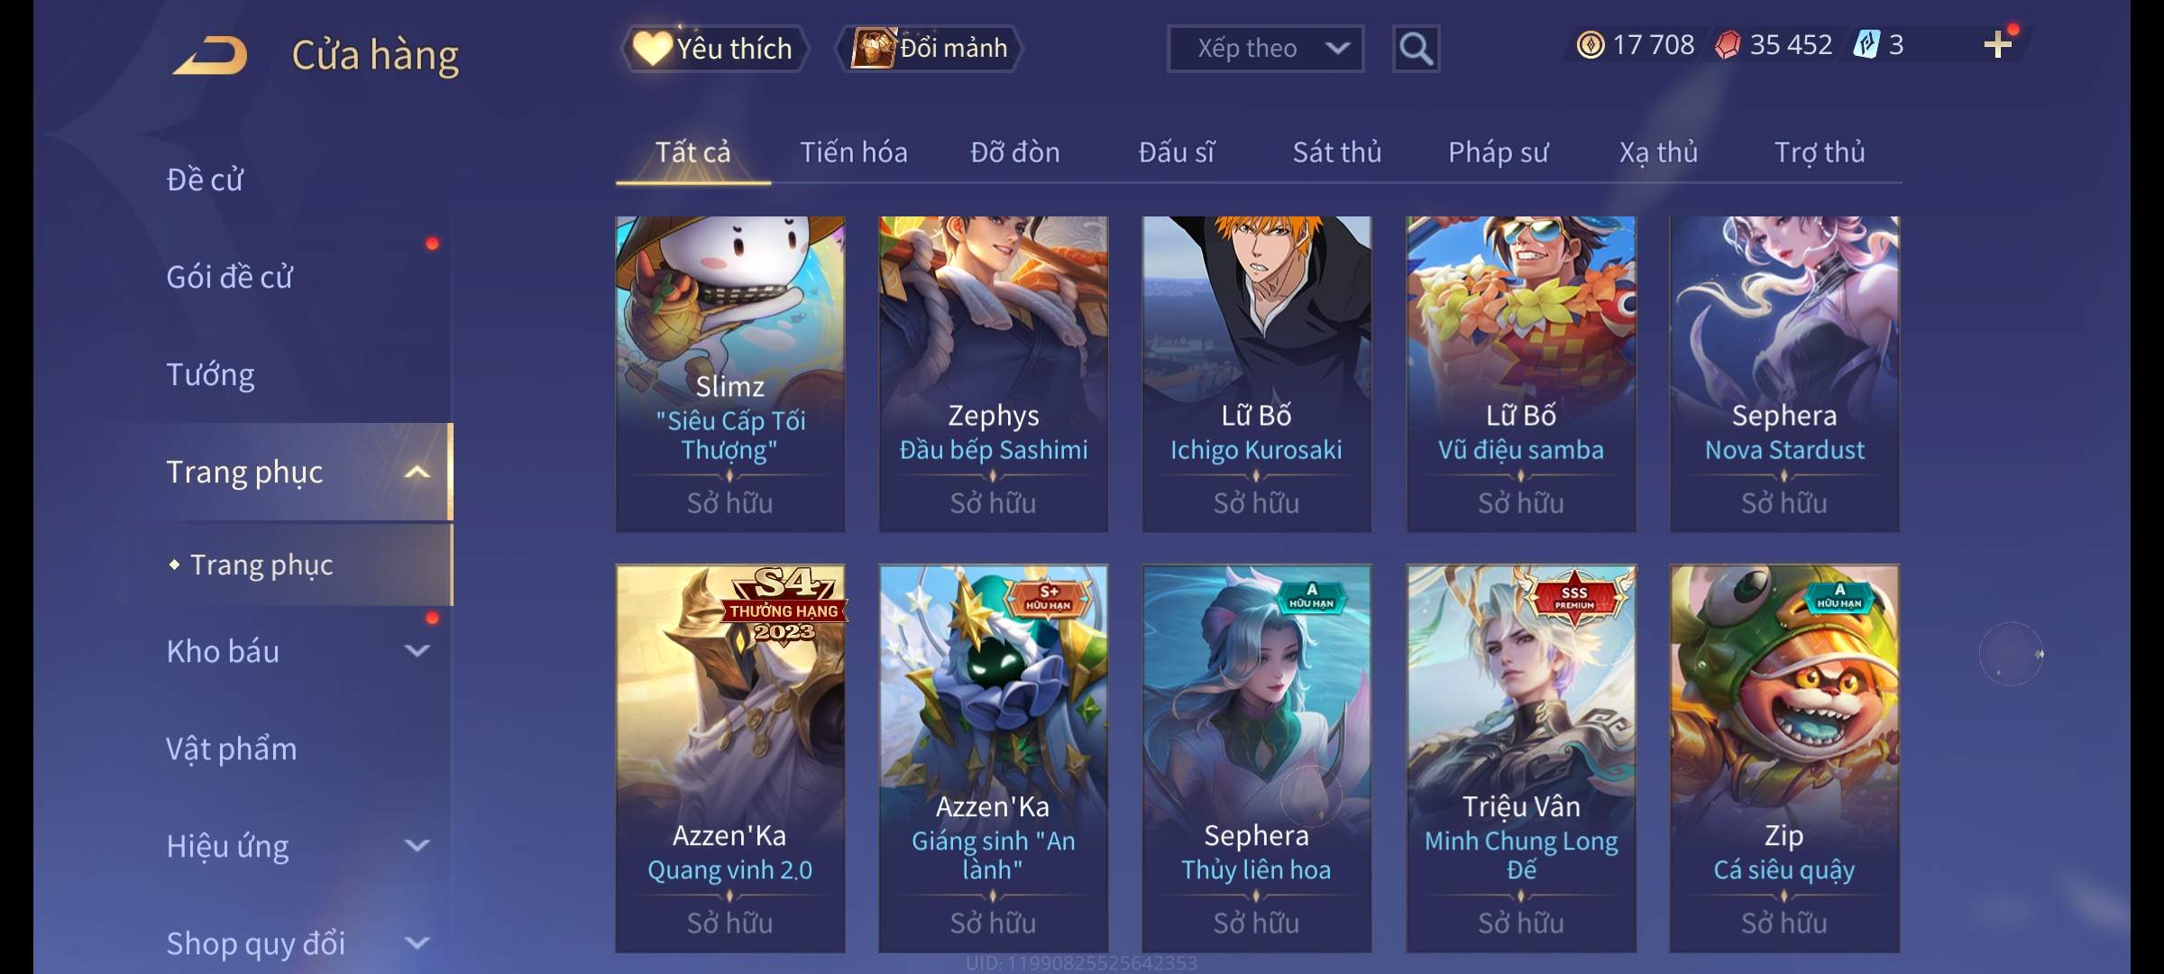Open the search magnifier icon
Image resolution: width=2164 pixels, height=974 pixels.
1416,49
